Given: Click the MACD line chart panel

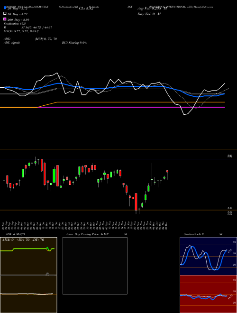Looking at the screenshot, I should point(28,294).
